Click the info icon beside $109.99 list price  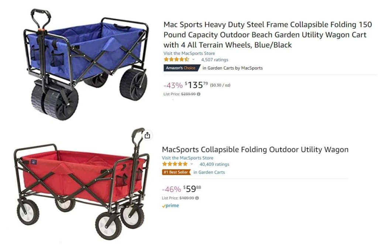[x=197, y=198]
